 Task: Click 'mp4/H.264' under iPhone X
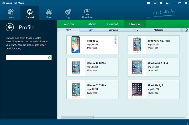pos(92,44)
